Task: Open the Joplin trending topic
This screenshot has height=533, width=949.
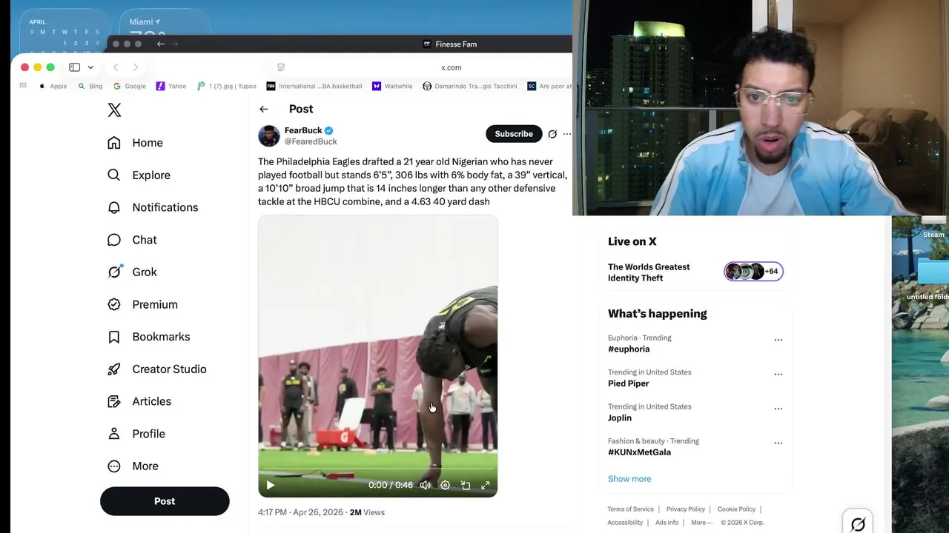Action: pos(620,418)
